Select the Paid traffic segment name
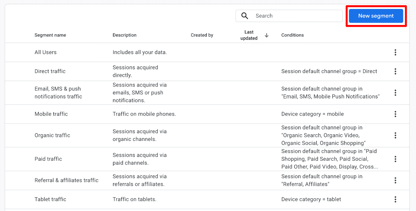Viewport: 416px width, 211px height. pyautogui.click(x=48, y=159)
